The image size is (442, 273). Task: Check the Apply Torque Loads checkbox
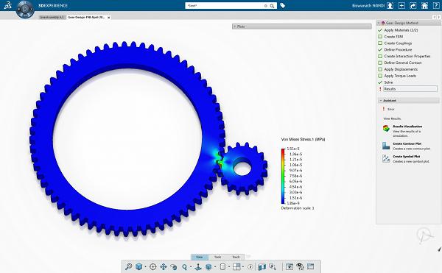click(380, 76)
